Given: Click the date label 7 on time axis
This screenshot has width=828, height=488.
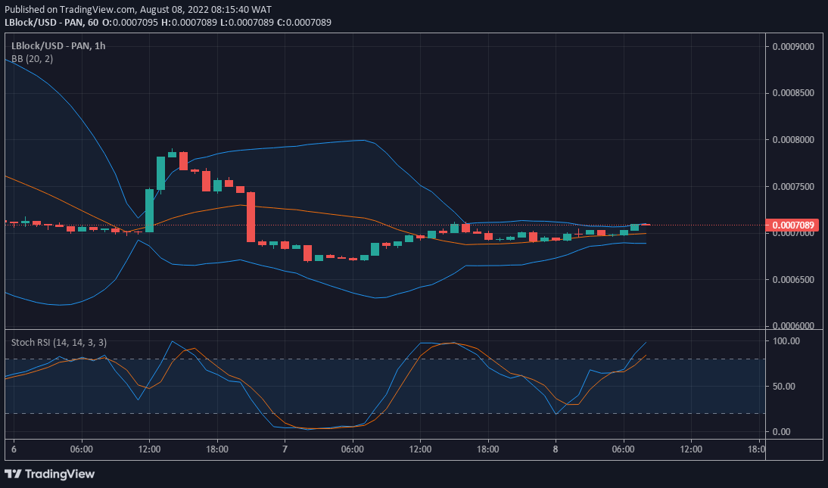Looking at the screenshot, I should pyautogui.click(x=285, y=449).
